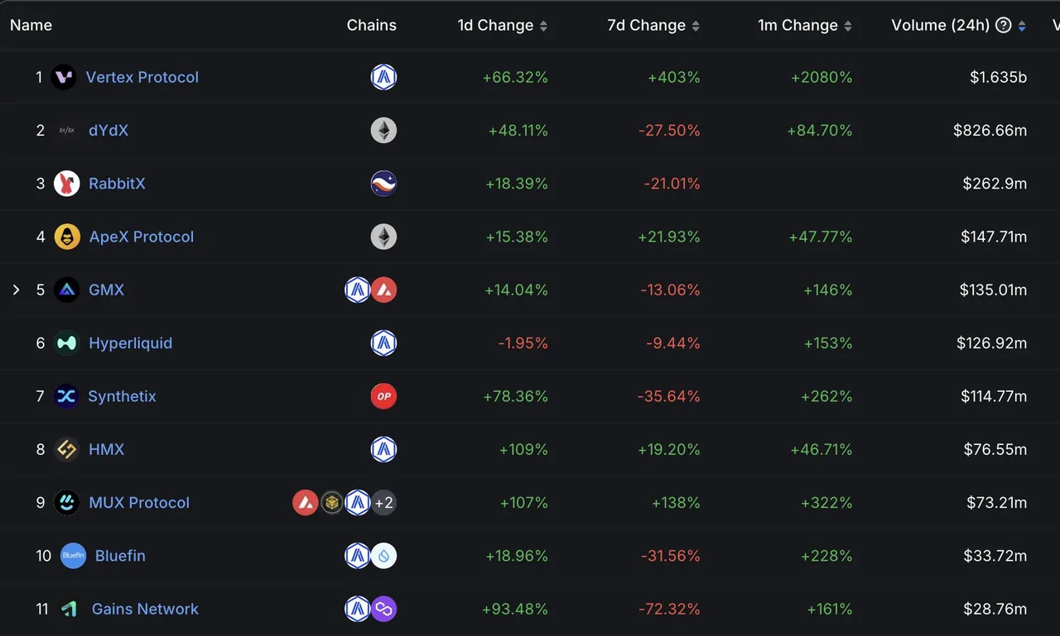The height and width of the screenshot is (636, 1060).
Task: Expand the GMX row chevron
Action: [16, 290]
